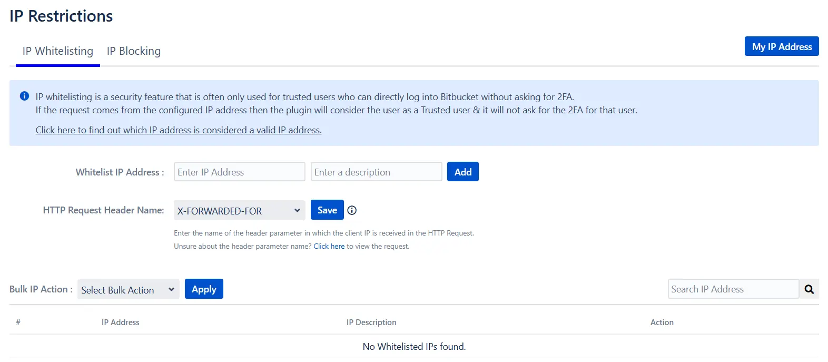Switch to the IP Blocking tab
828x362 pixels.
click(133, 51)
